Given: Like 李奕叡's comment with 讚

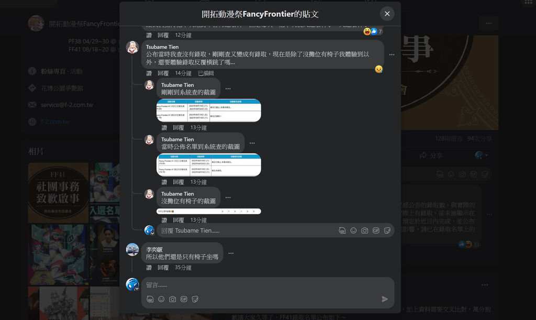Looking at the screenshot, I should point(149,268).
